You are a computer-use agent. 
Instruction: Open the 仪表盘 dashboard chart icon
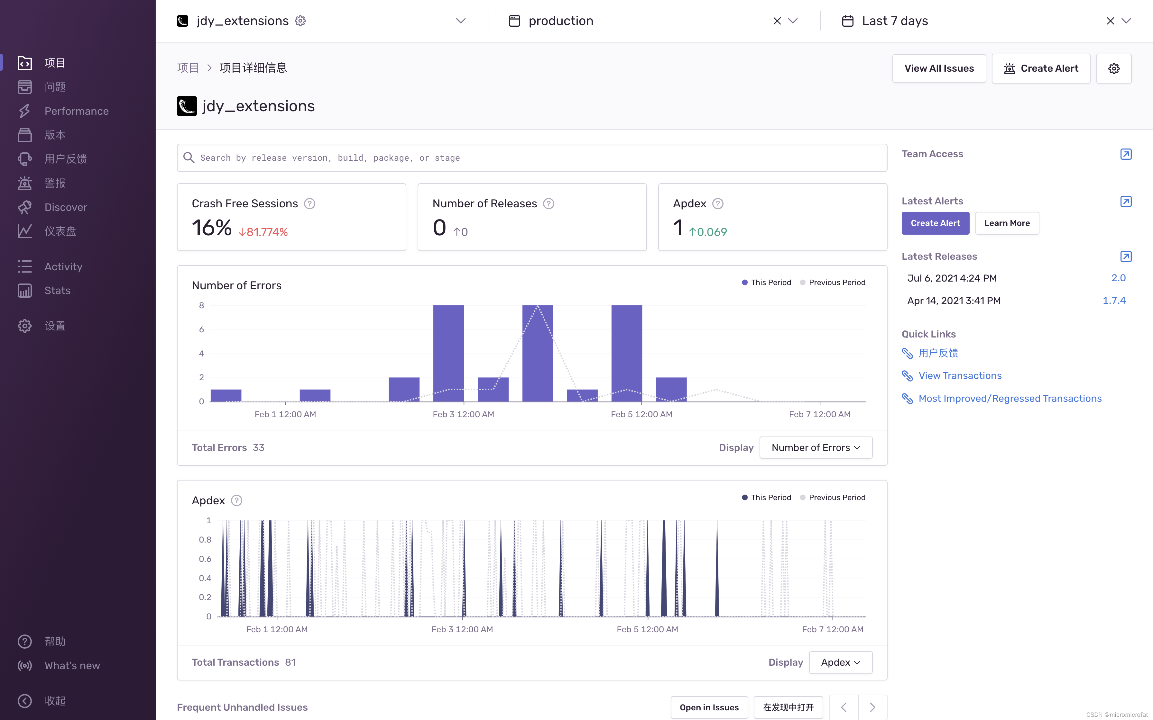25,231
